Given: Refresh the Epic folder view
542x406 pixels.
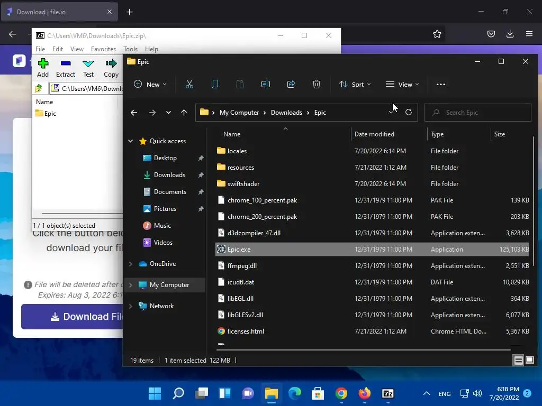Looking at the screenshot, I should coord(409,112).
